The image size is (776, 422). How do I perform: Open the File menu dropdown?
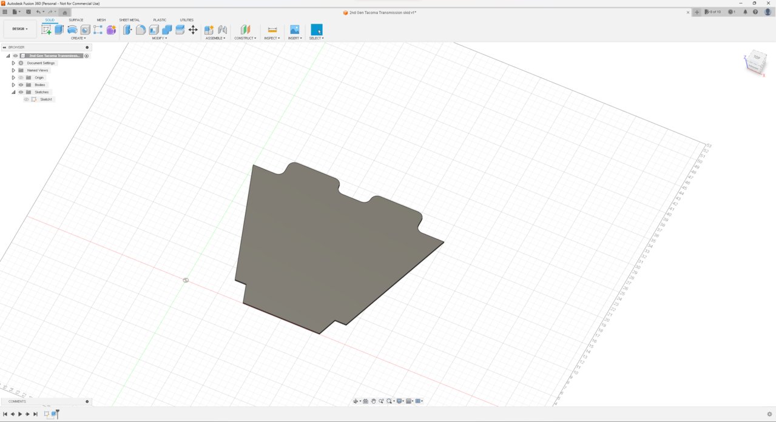[16, 12]
